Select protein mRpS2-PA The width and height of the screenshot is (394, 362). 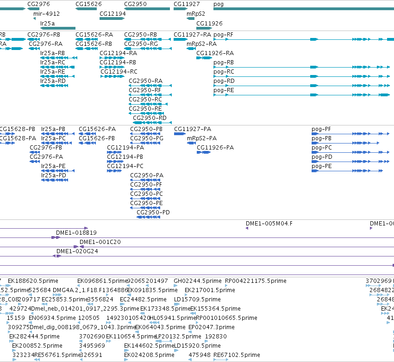coord(192,143)
